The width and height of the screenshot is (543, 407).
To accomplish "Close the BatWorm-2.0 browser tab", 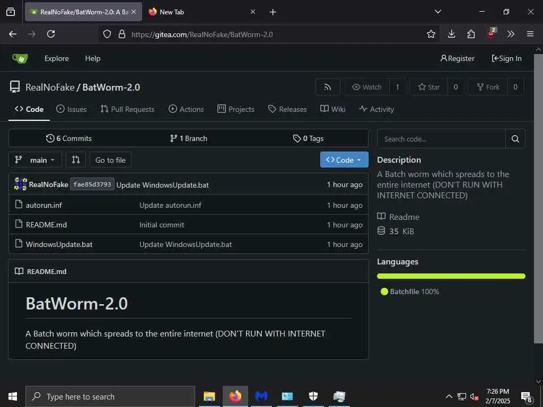I will [134, 12].
